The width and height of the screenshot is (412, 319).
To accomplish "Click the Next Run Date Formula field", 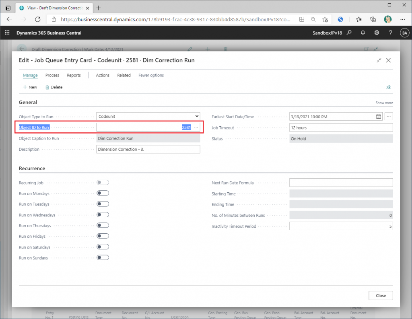I will pyautogui.click(x=341, y=182).
